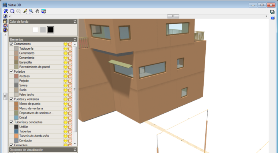Collapse the Elementos panel chevron
The width and height of the screenshot is (278, 153).
click(x=75, y=39)
